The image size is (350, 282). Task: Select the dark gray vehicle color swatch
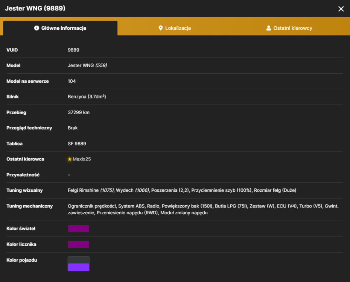tap(79, 260)
